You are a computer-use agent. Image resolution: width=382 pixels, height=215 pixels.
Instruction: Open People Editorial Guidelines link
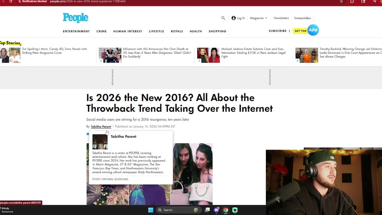(x=110, y=179)
